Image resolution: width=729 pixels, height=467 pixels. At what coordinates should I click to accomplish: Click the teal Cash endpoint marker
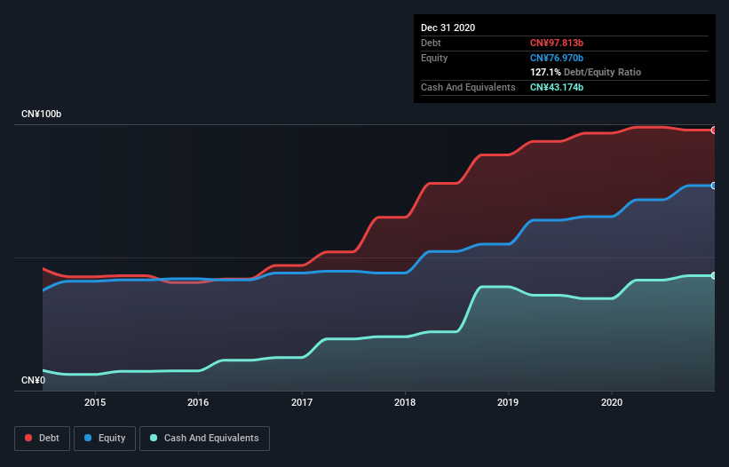(714, 275)
